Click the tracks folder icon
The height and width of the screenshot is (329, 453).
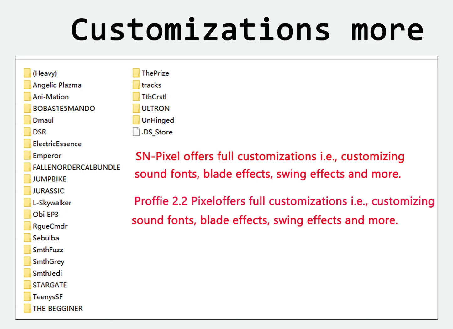coord(136,85)
